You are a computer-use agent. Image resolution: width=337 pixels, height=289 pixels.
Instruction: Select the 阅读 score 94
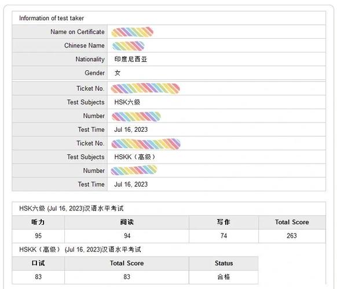[x=127, y=236]
